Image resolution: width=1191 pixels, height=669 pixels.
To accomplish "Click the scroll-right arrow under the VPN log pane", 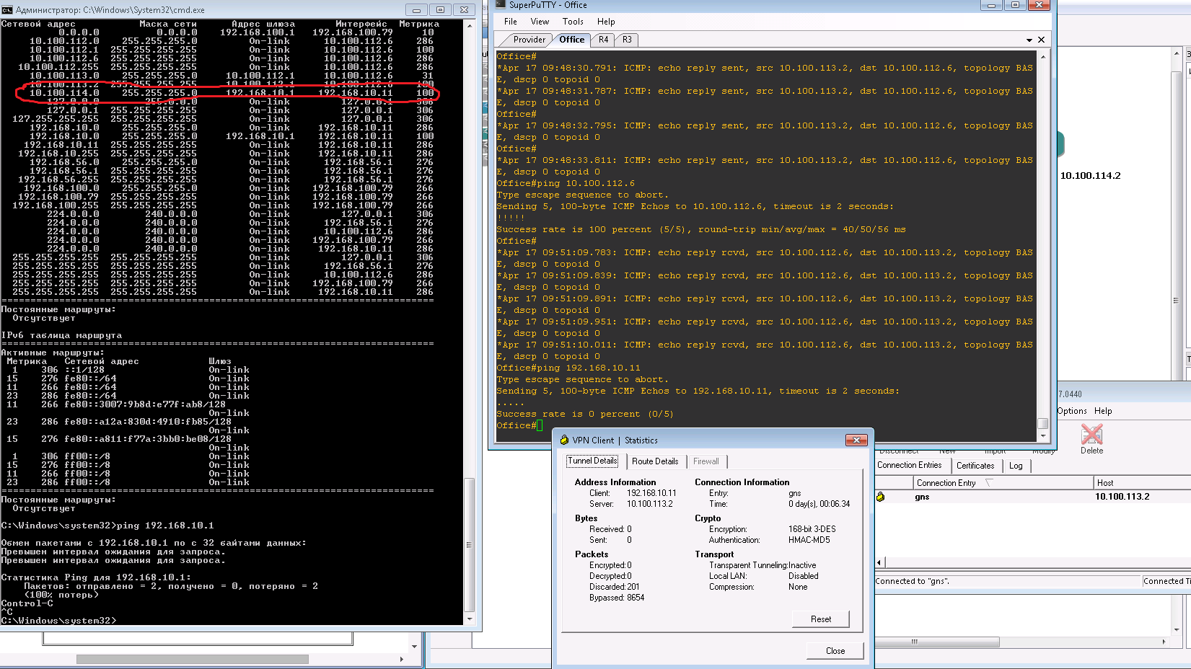I will click(1163, 642).
